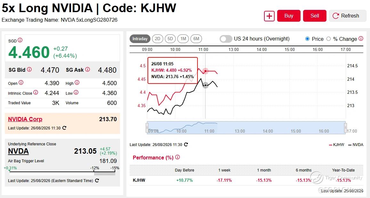Click the info icon next to Performance (%)
Viewport: 370px width, 198px height.
(x=177, y=157)
